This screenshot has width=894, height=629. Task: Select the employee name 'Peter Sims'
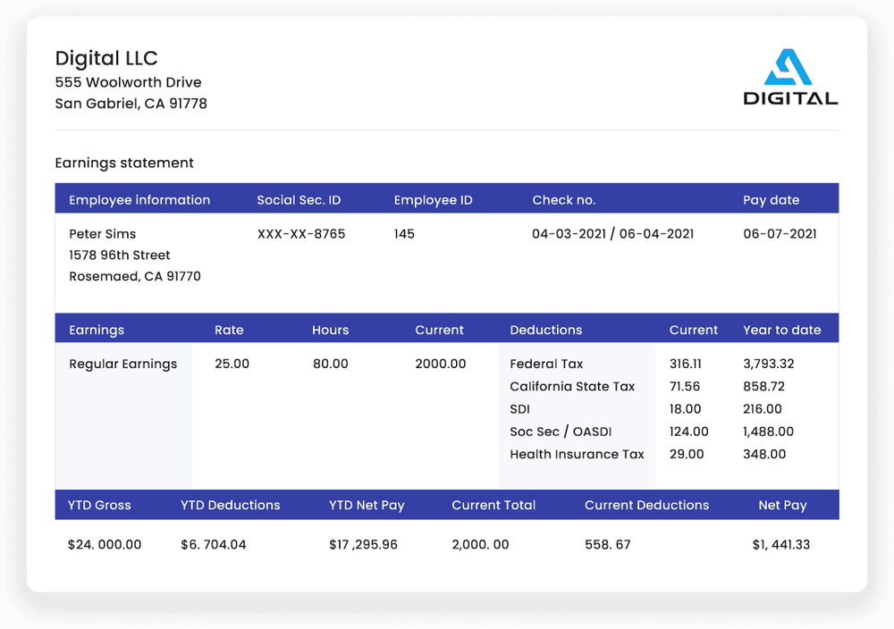pos(103,233)
